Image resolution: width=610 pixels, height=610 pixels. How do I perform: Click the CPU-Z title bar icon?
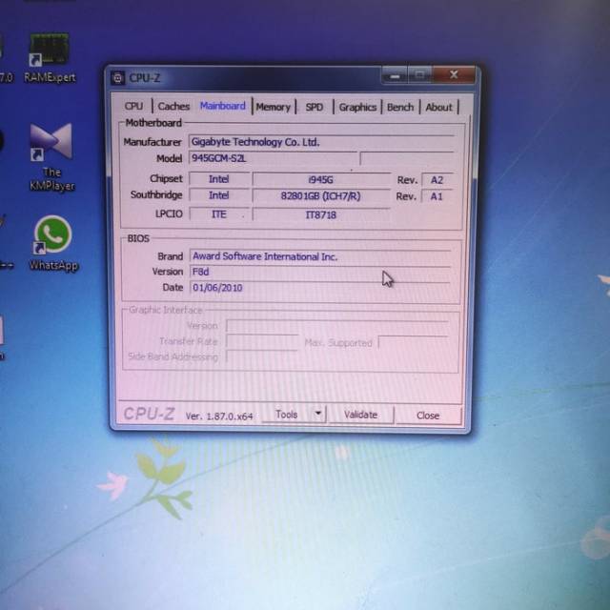point(118,78)
